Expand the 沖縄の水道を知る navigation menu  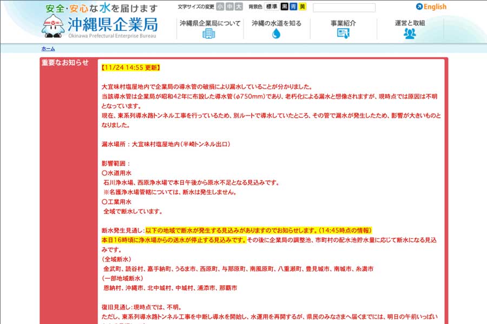[x=276, y=23]
